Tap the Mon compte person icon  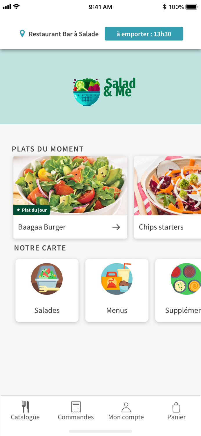pos(126,407)
